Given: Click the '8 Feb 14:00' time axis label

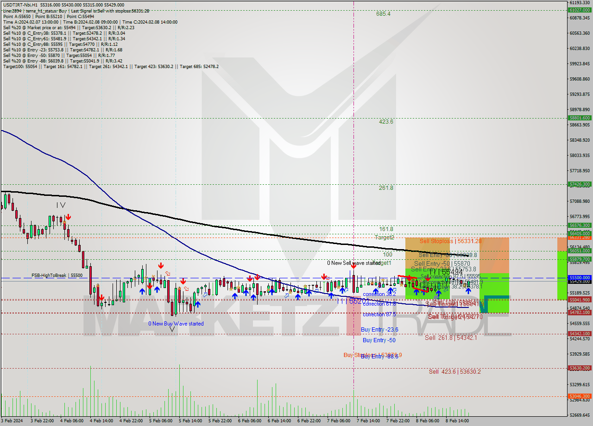Looking at the screenshot, I should pyautogui.click(x=457, y=421).
